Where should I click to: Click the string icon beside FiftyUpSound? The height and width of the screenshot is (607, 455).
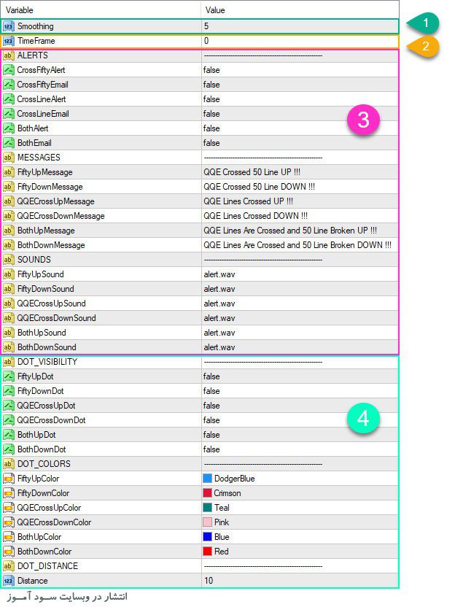tap(8, 274)
